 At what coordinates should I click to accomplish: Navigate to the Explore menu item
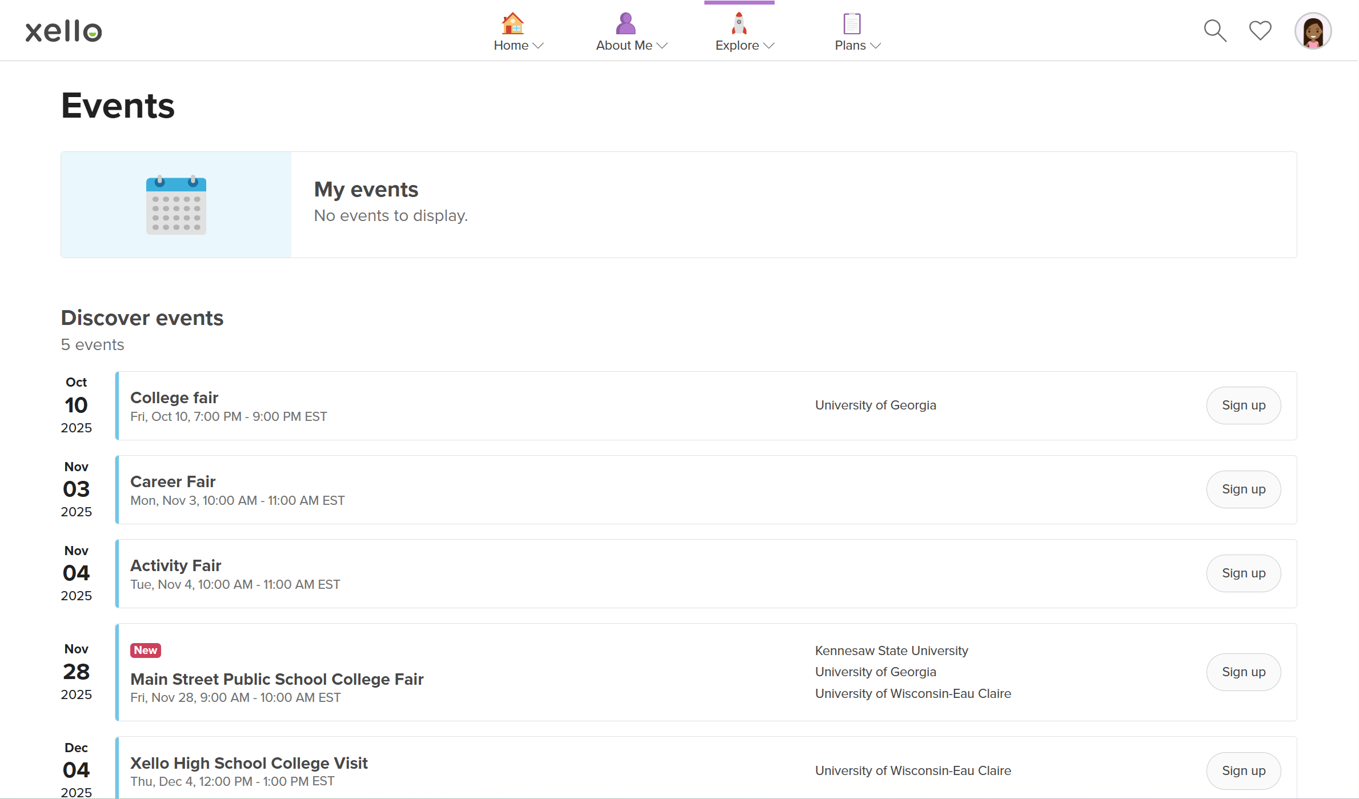coord(739,45)
